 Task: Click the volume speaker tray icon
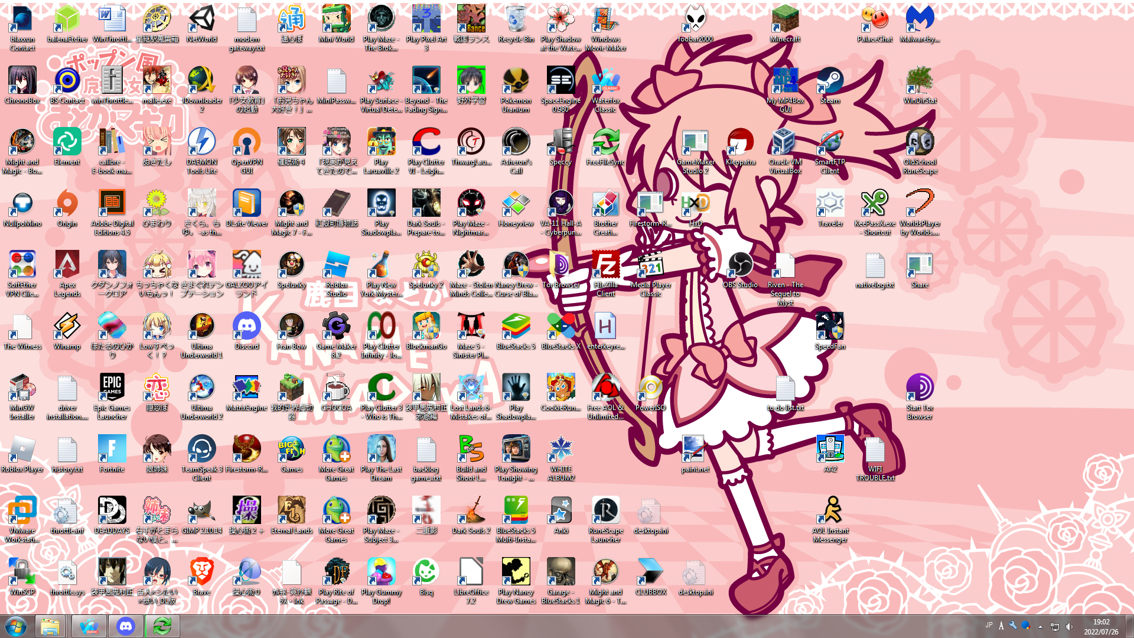click(1069, 626)
